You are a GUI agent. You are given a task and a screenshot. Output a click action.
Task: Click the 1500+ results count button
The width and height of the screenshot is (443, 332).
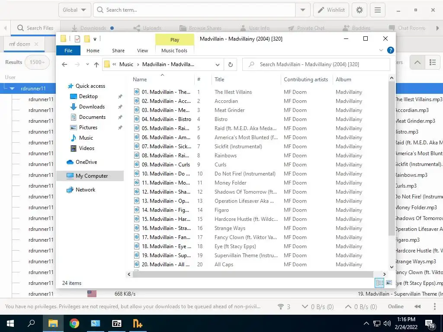coord(37,62)
